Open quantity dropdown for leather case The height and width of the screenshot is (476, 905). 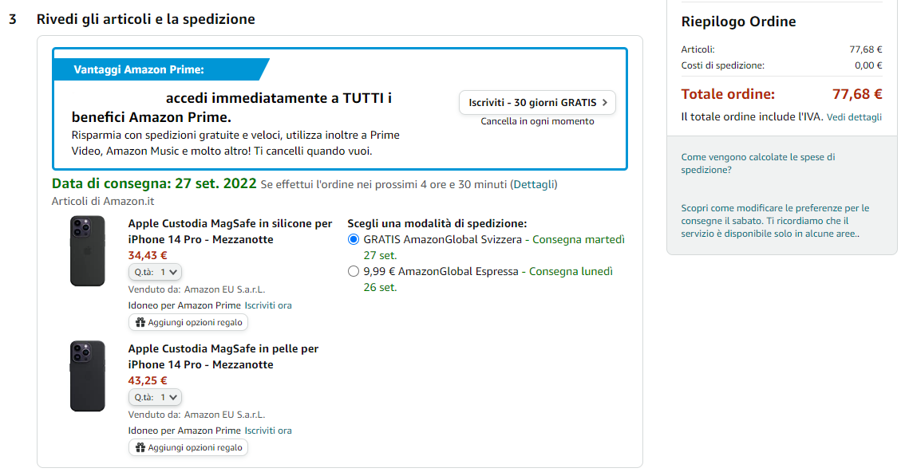pyautogui.click(x=156, y=397)
